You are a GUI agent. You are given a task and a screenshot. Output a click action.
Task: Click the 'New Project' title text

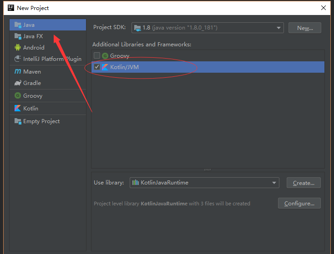click(x=33, y=8)
